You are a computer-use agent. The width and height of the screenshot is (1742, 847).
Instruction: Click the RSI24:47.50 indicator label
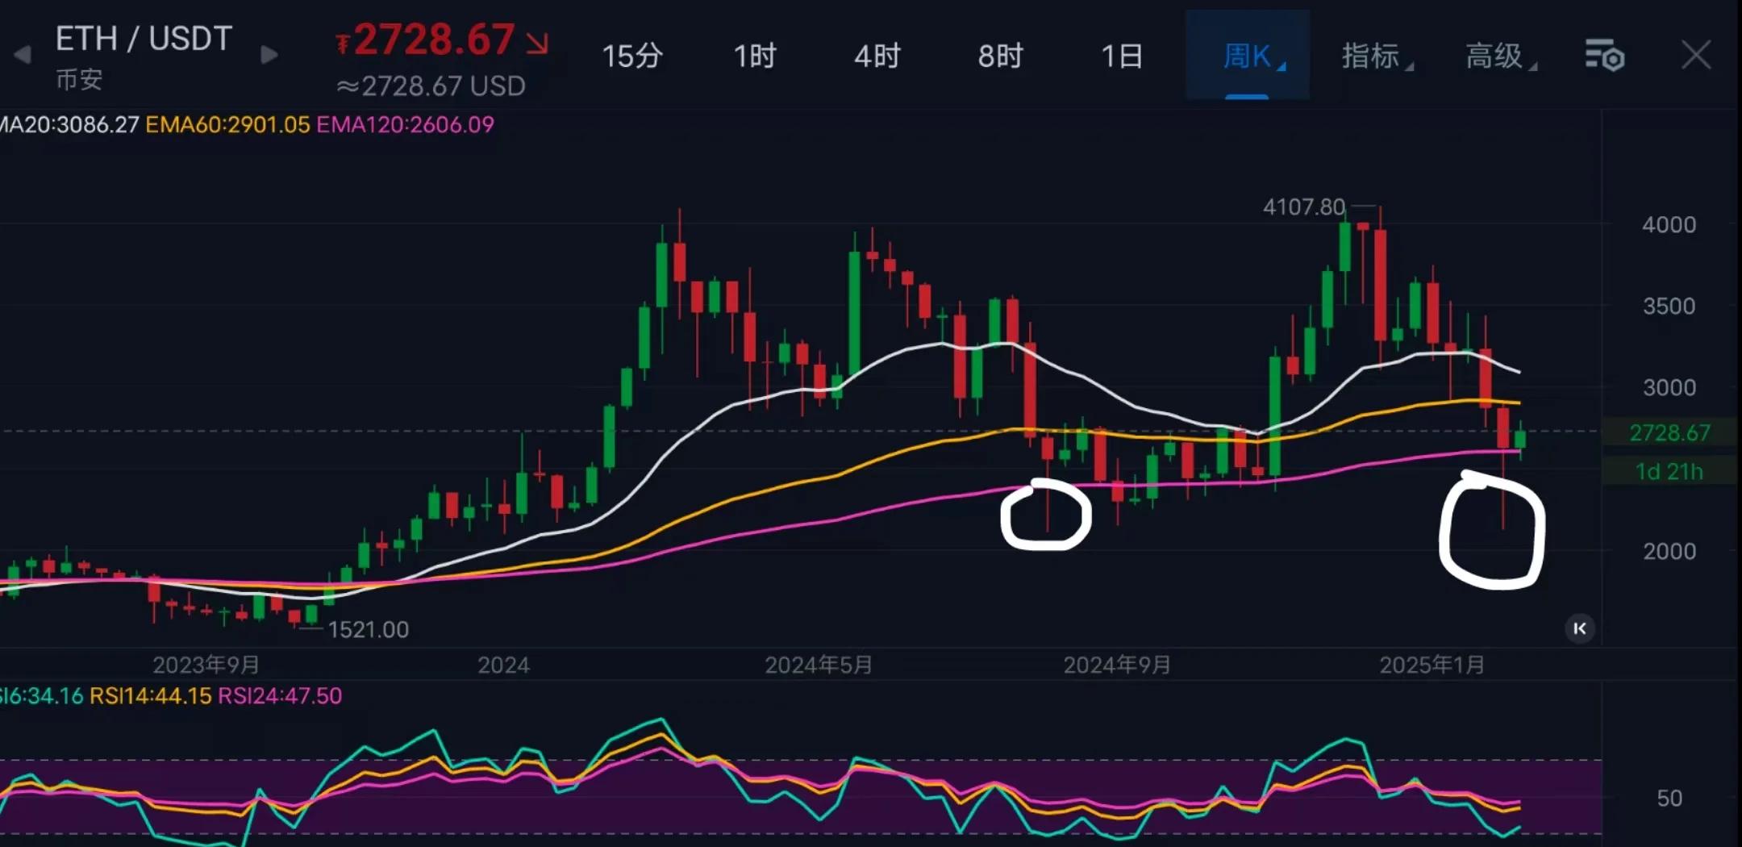(280, 695)
